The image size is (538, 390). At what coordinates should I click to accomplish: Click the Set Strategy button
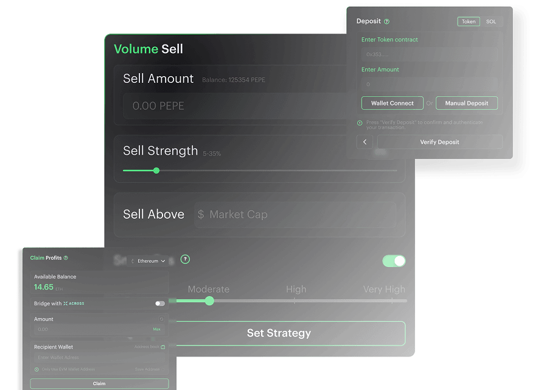(279, 333)
